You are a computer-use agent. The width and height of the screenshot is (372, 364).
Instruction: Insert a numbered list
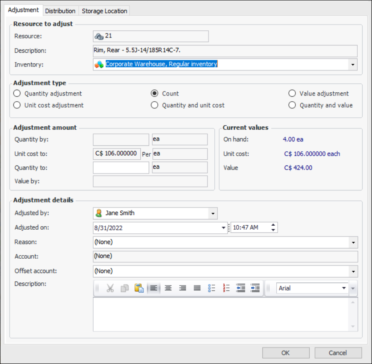click(226, 288)
